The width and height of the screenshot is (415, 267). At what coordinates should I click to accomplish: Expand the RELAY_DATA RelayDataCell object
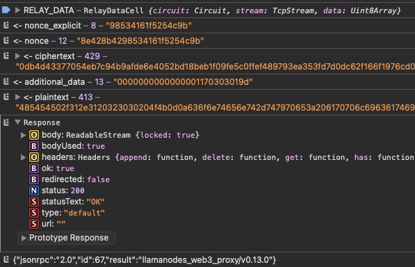tap(18, 10)
